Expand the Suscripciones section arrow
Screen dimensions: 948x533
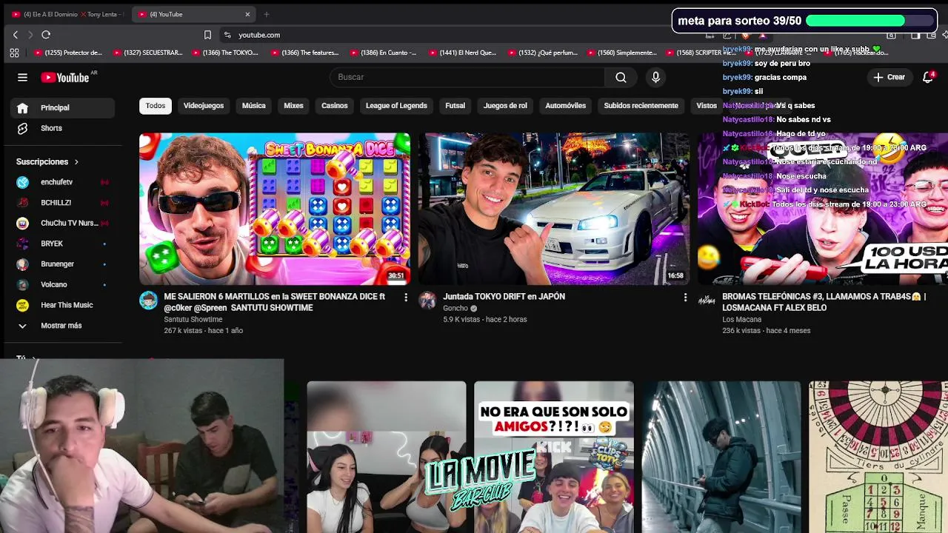point(76,161)
